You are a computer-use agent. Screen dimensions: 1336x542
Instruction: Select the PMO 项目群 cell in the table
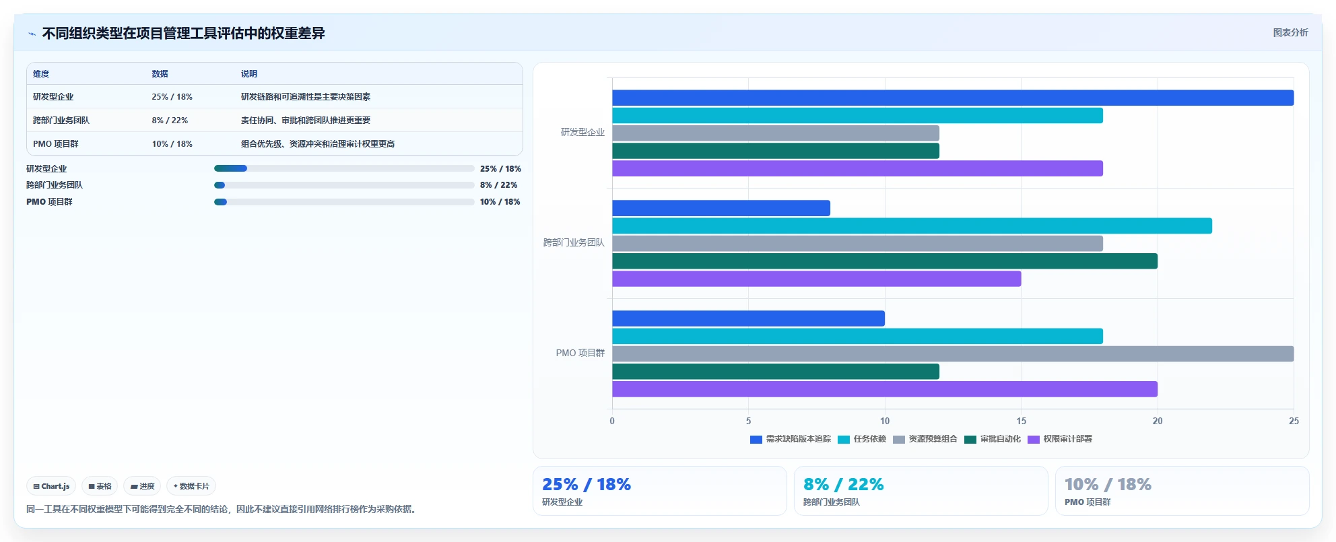(x=56, y=144)
